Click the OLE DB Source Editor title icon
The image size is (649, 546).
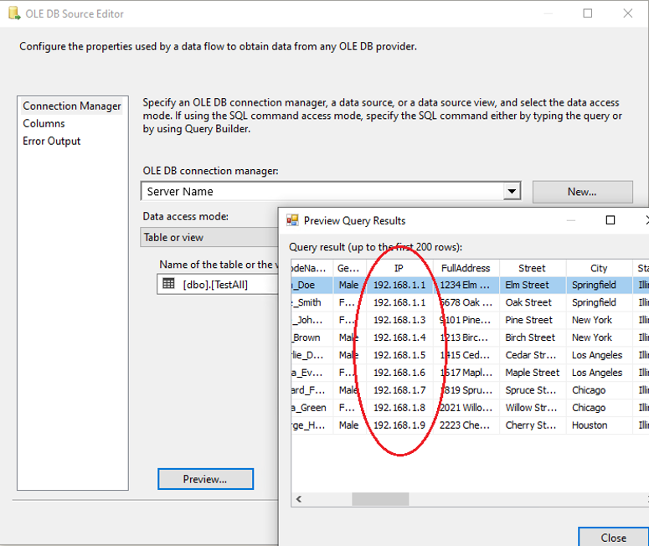click(14, 13)
